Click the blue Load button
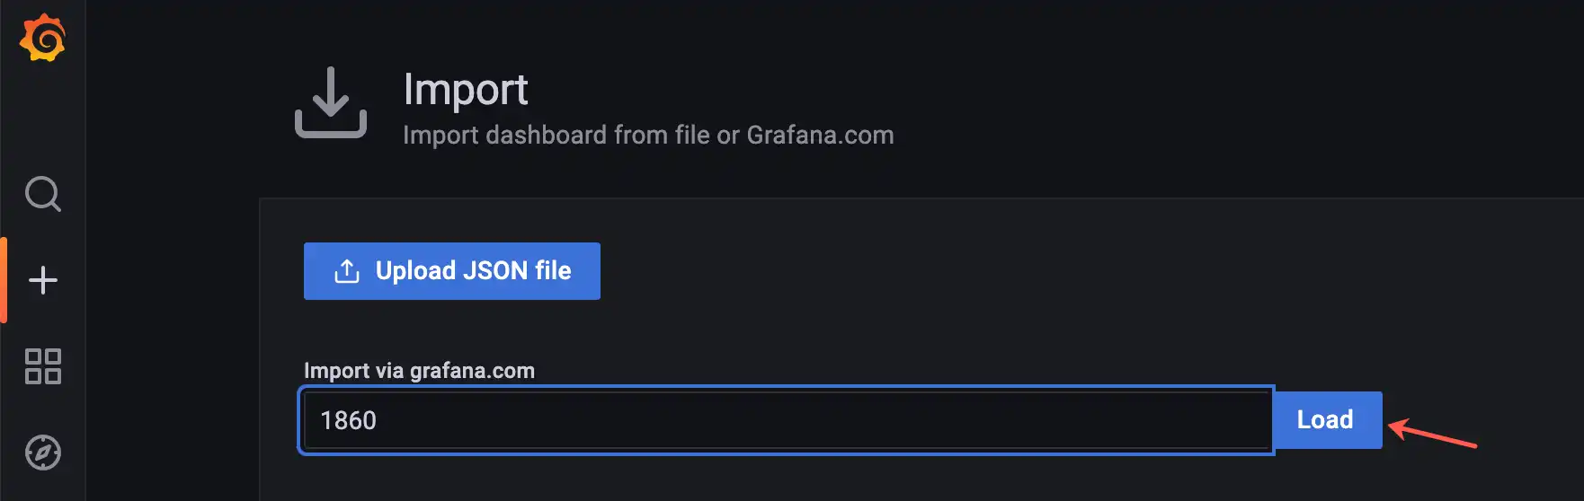This screenshot has height=501, width=1584. (1327, 420)
